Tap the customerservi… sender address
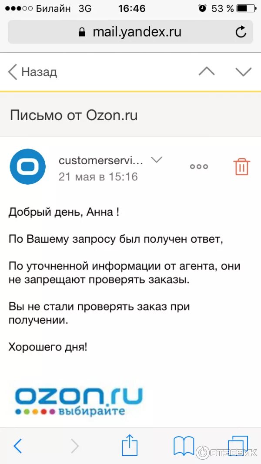 tap(101, 161)
